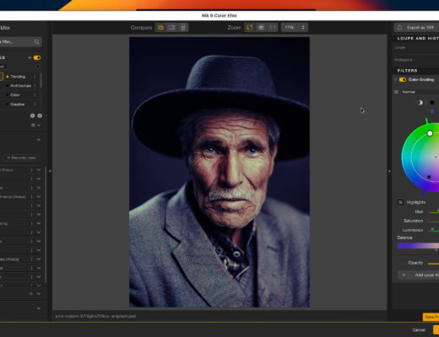This screenshot has width=439, height=337.
Task: Select the split side-by-side compare view icon
Action: 171,28
